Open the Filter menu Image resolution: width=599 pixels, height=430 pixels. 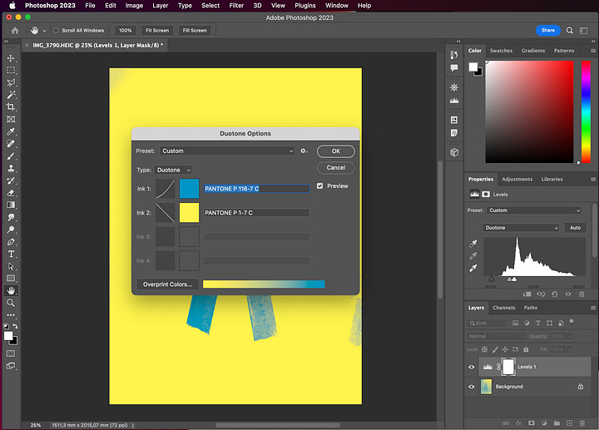[236, 6]
